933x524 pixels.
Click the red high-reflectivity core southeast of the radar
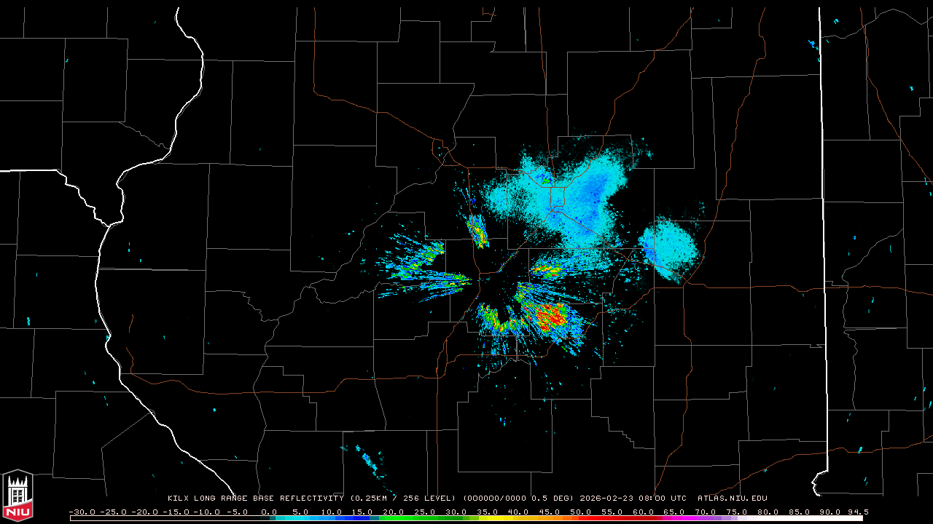click(550, 317)
